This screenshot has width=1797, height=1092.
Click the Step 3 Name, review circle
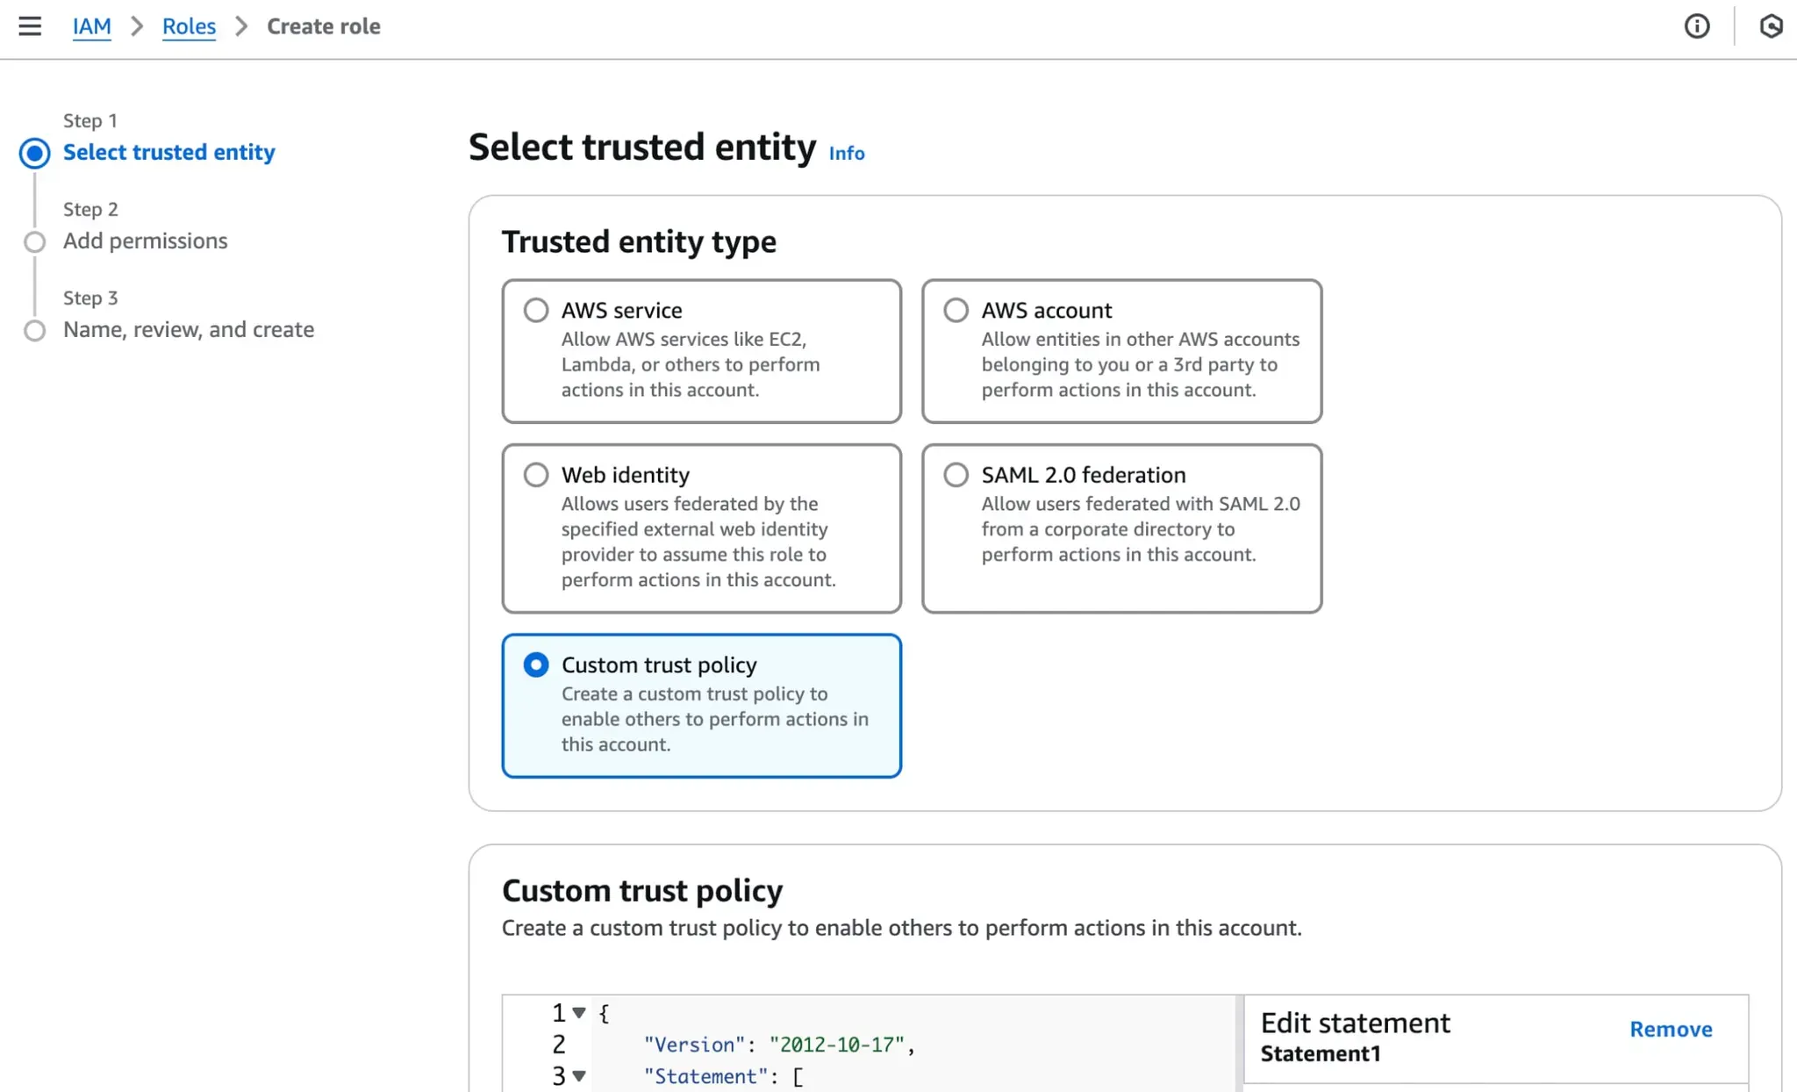tap(35, 330)
